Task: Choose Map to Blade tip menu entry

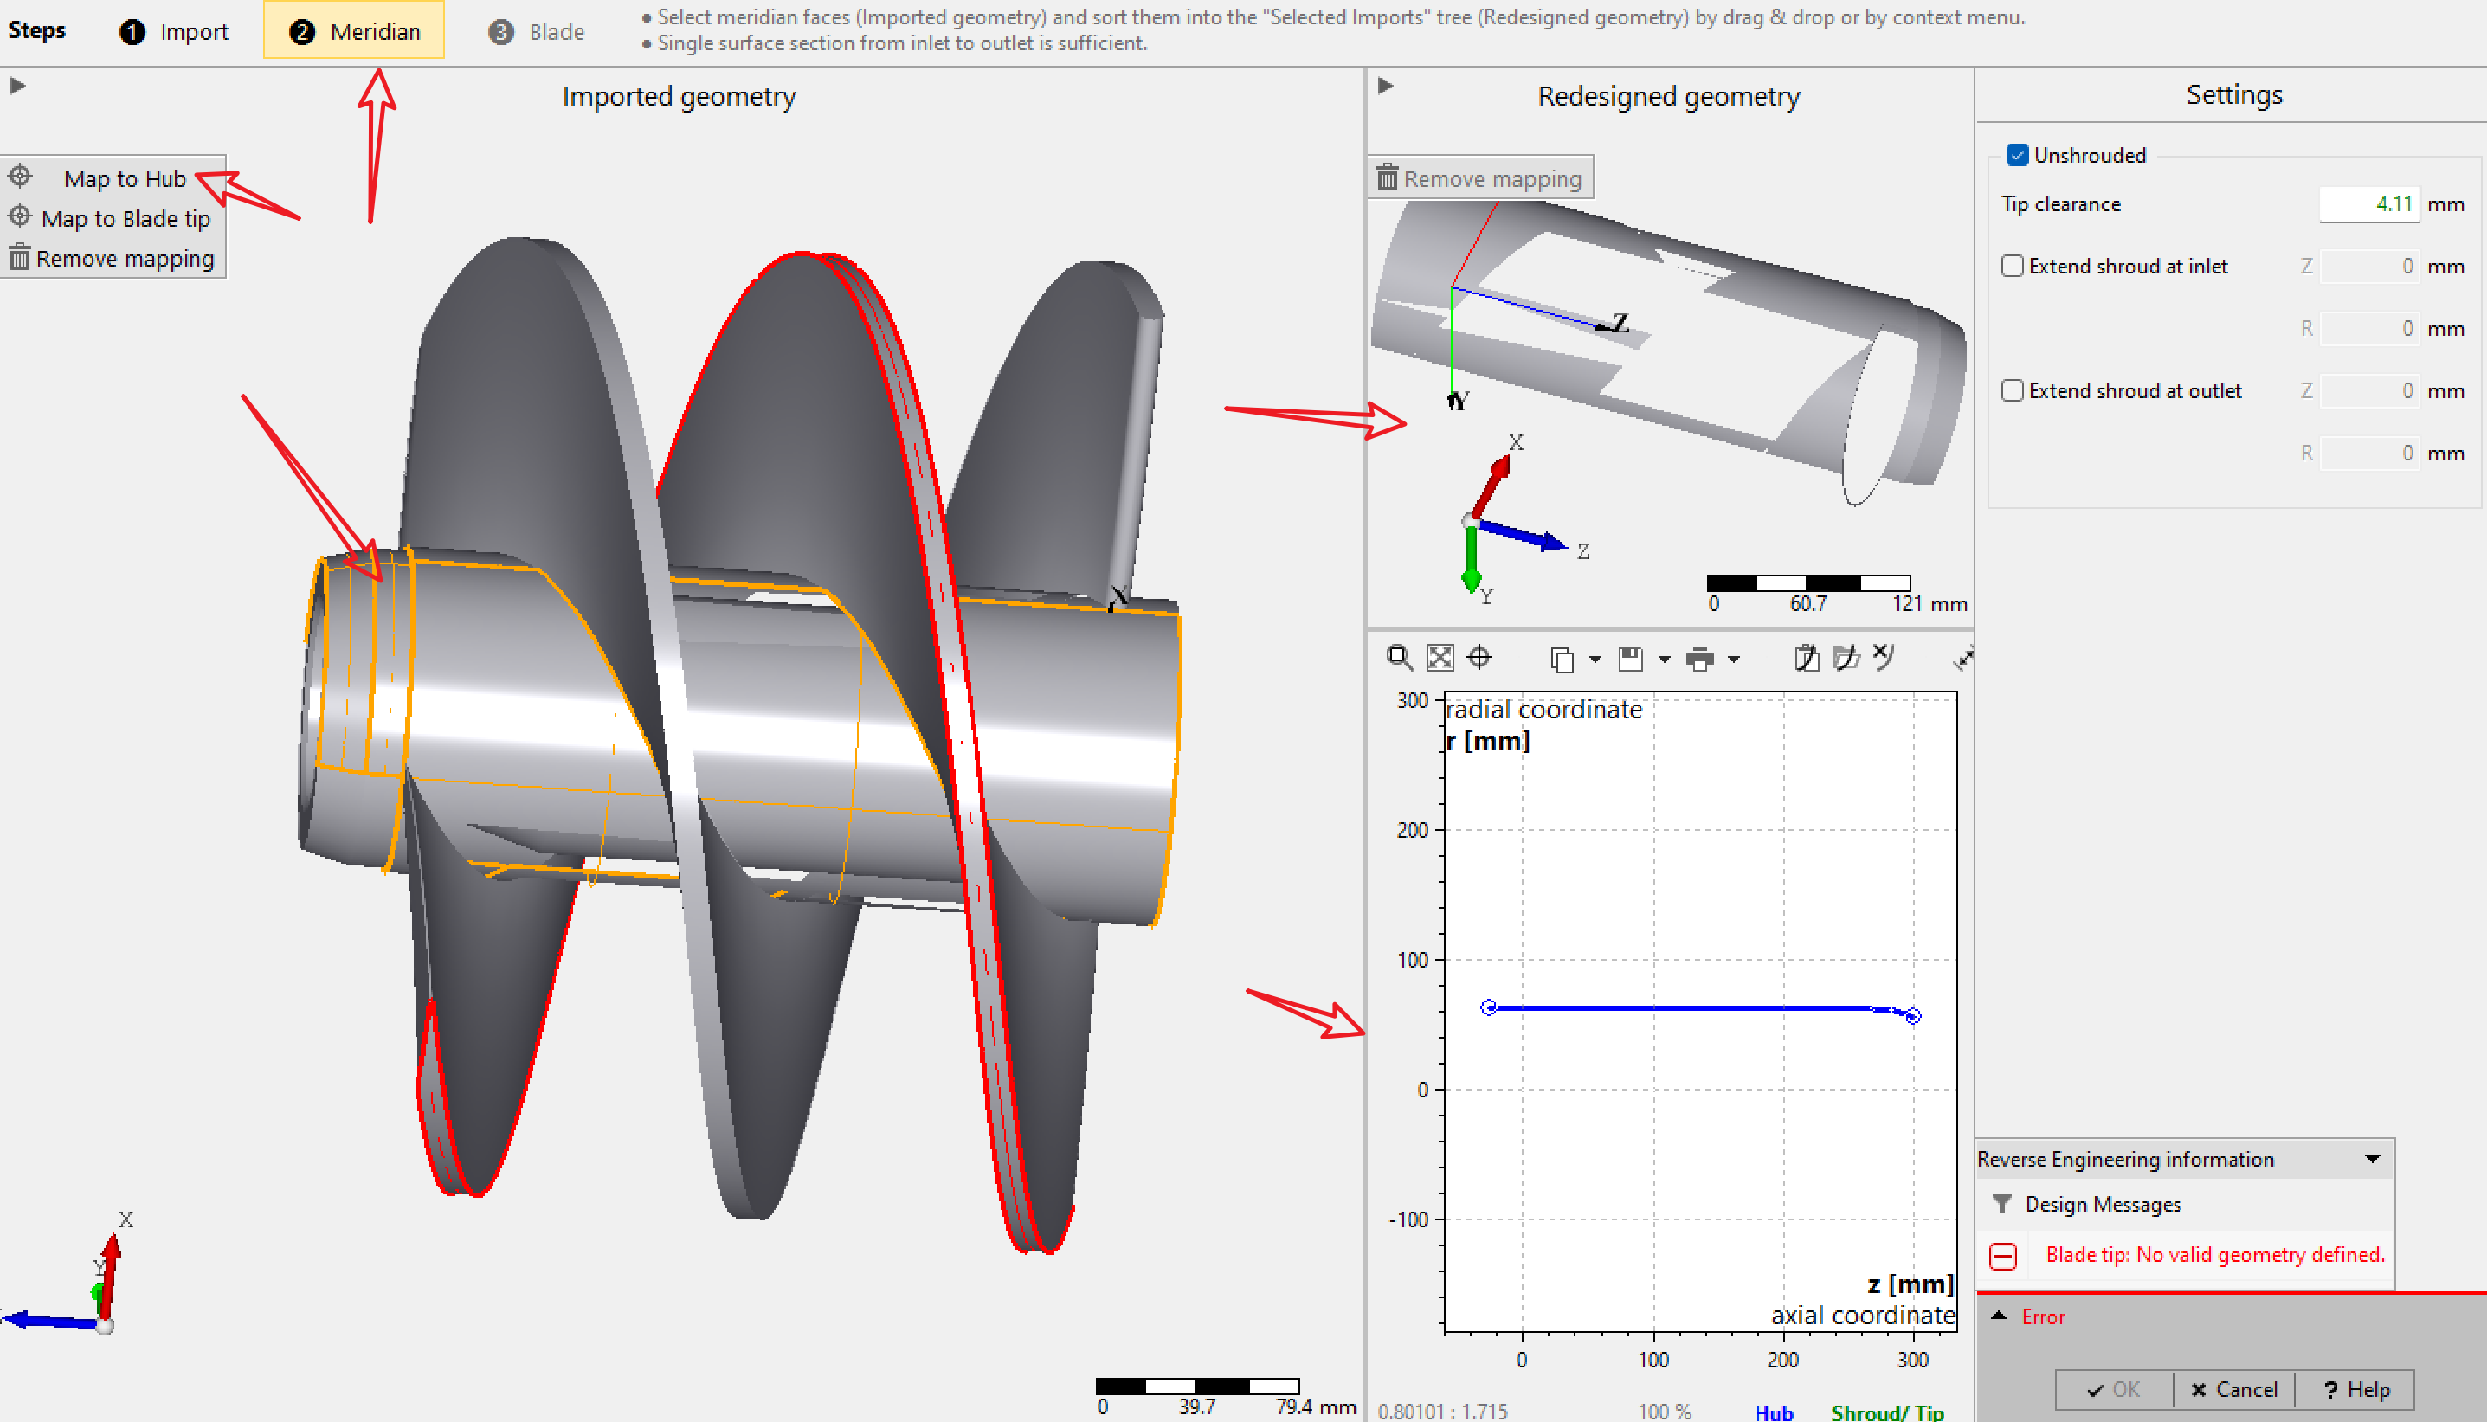Action: 125,219
